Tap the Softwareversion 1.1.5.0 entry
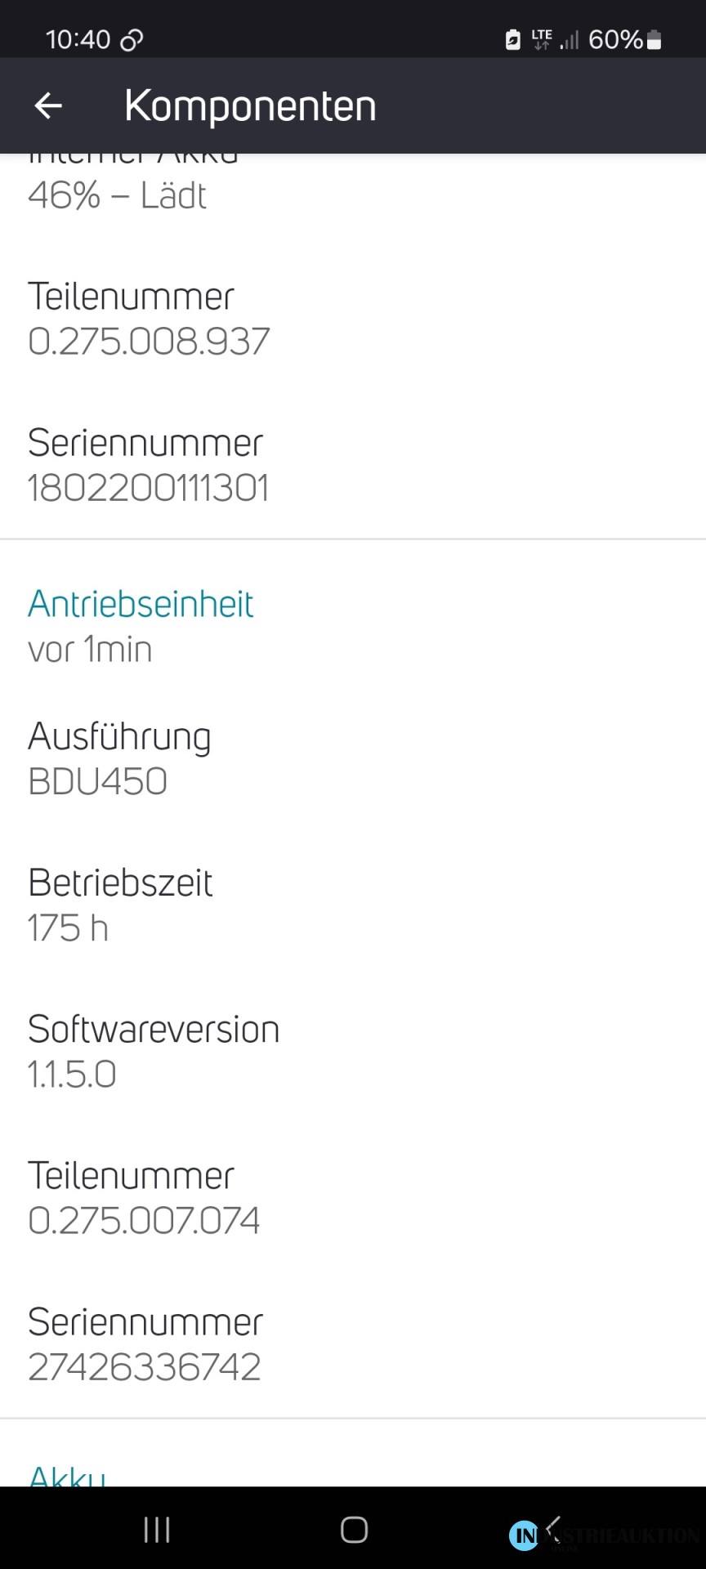The width and height of the screenshot is (706, 1569). click(x=154, y=1051)
